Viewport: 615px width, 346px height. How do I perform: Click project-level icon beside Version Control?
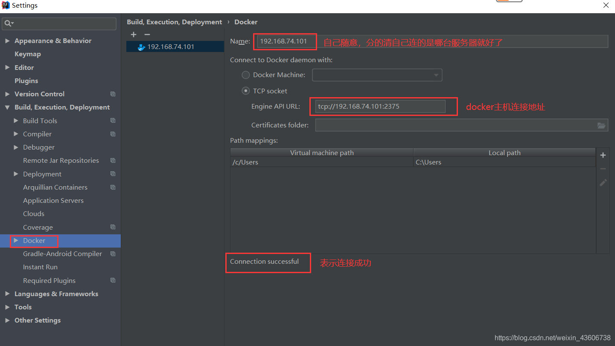coord(113,94)
